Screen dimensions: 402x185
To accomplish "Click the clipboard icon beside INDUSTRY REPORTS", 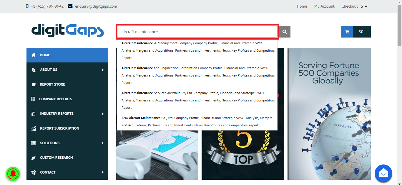I will tap(34, 114).
